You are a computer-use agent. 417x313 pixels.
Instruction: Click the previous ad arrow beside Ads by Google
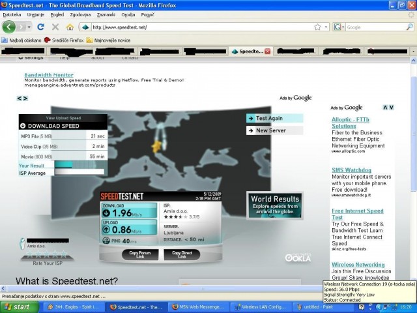click(x=19, y=98)
